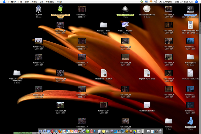This screenshot has height=134, width=201.
Task: Open the www.danecook.com web location file
Action: (x=190, y=72)
